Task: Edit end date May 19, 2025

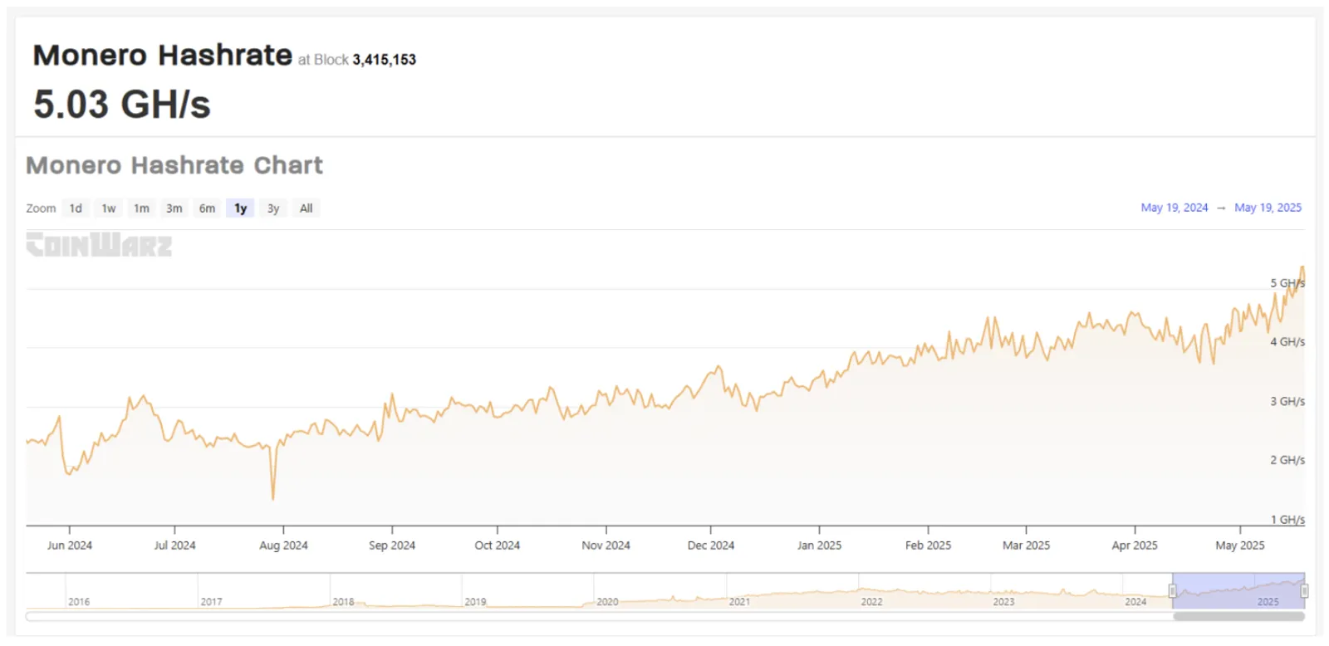Action: (1268, 208)
